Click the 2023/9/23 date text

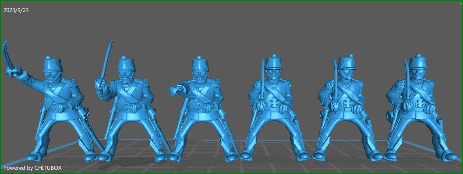pyautogui.click(x=16, y=10)
